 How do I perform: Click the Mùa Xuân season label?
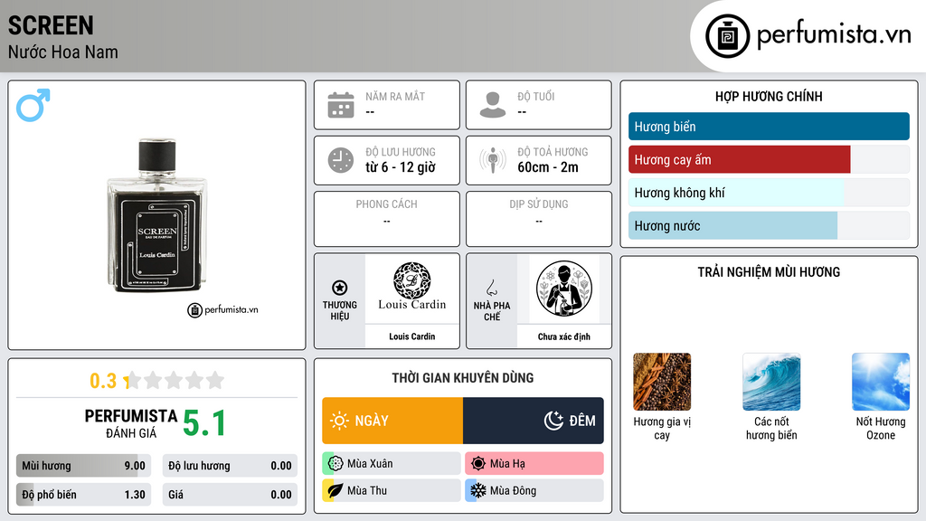[x=370, y=464]
